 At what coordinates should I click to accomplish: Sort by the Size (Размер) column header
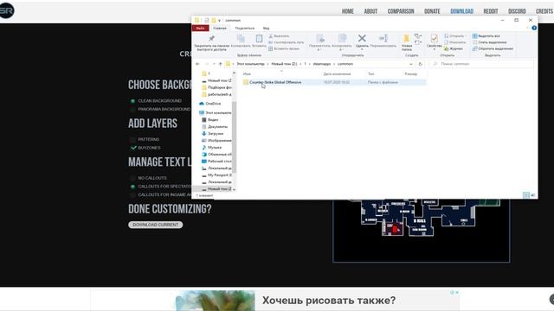point(410,74)
